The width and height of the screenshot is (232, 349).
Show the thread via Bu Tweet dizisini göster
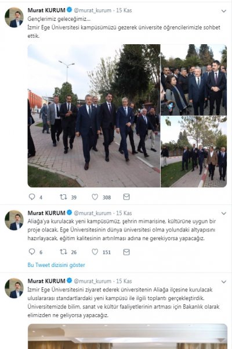click(x=56, y=265)
